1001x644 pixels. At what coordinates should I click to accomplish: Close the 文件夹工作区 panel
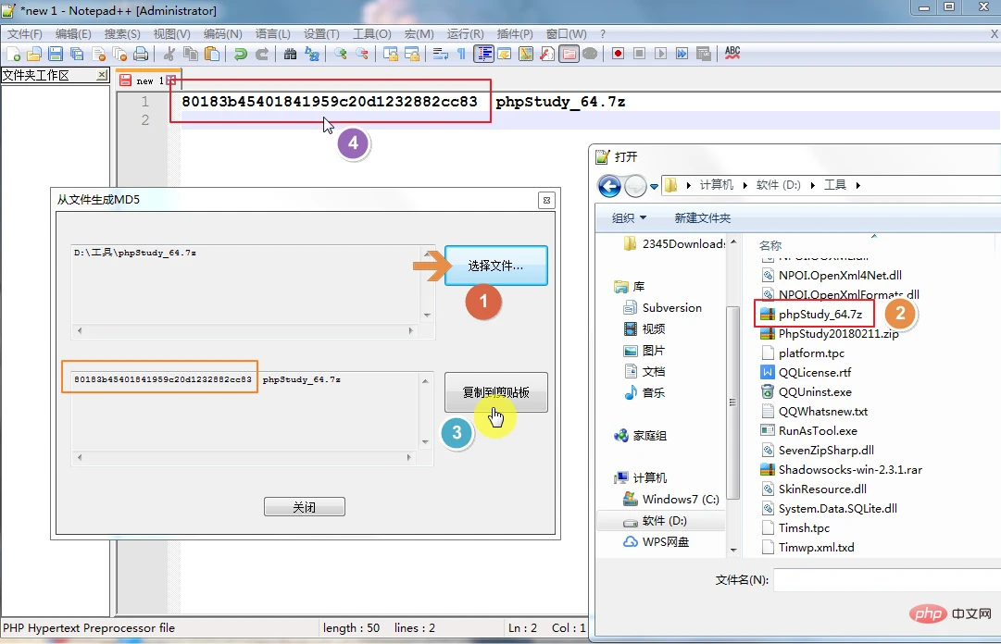(x=102, y=75)
